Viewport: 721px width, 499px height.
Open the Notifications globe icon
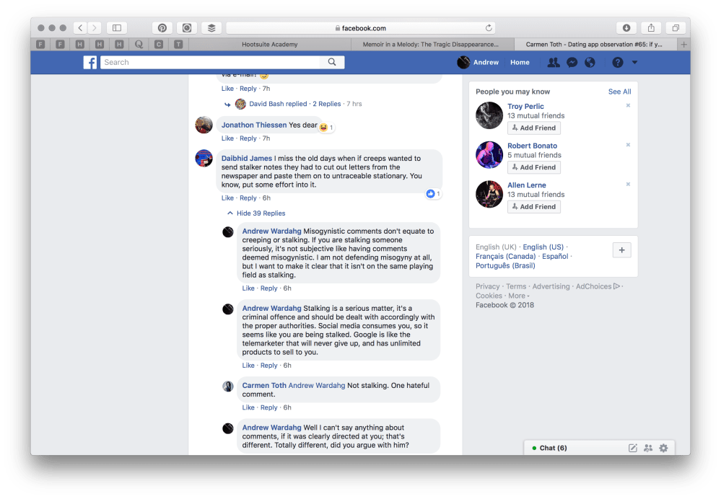pyautogui.click(x=590, y=63)
